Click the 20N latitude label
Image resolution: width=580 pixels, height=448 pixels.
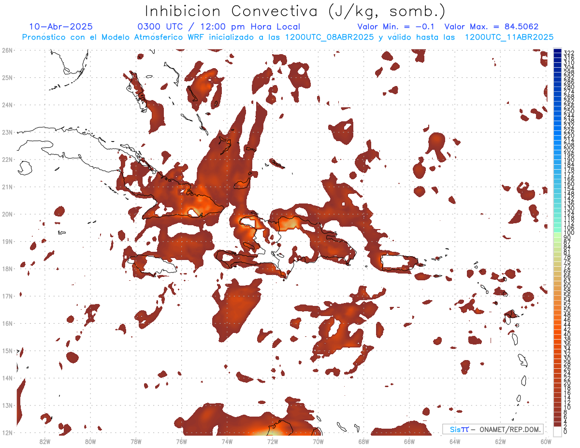tap(7, 214)
